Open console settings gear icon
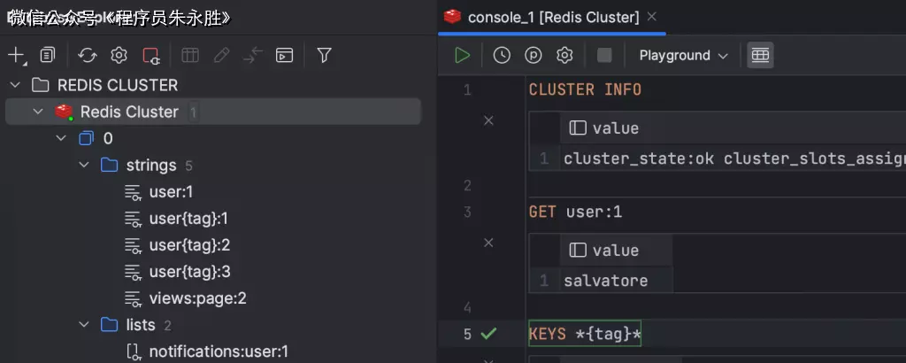 tap(564, 55)
